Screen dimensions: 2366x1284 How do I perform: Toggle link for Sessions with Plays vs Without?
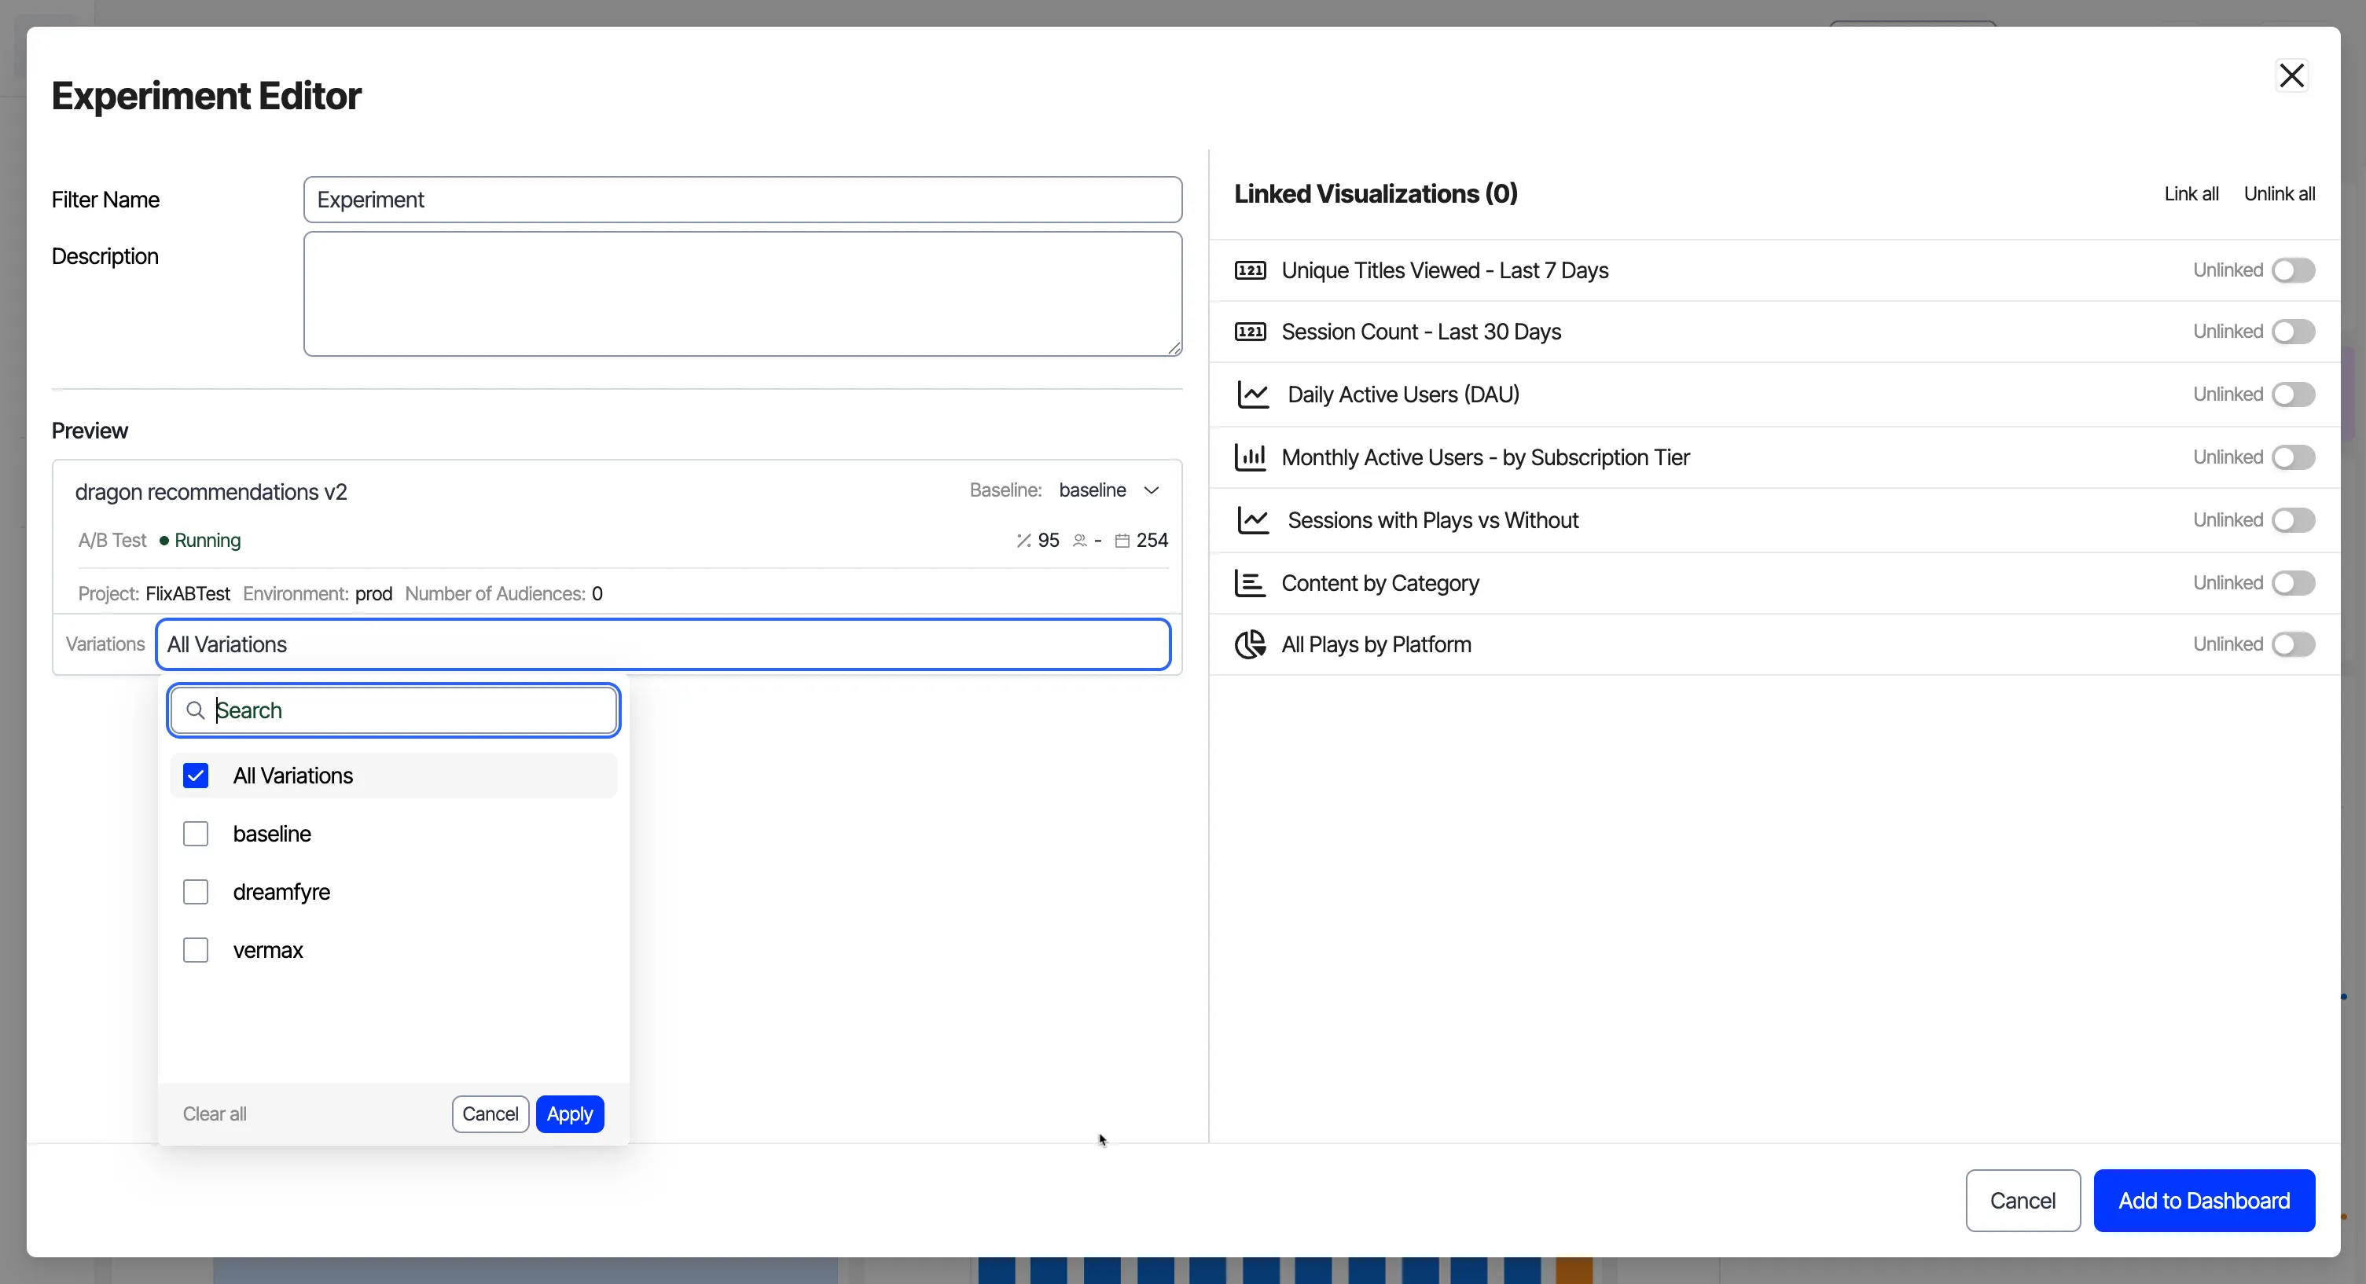pos(2294,521)
